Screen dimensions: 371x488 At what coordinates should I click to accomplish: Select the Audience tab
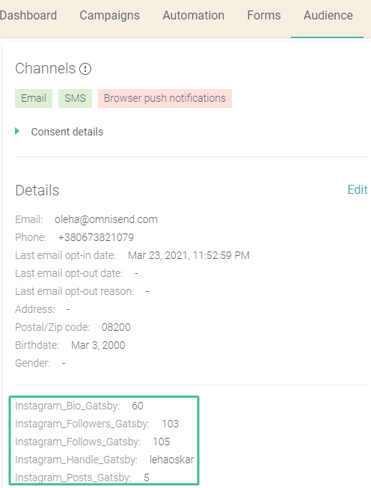coord(328,15)
